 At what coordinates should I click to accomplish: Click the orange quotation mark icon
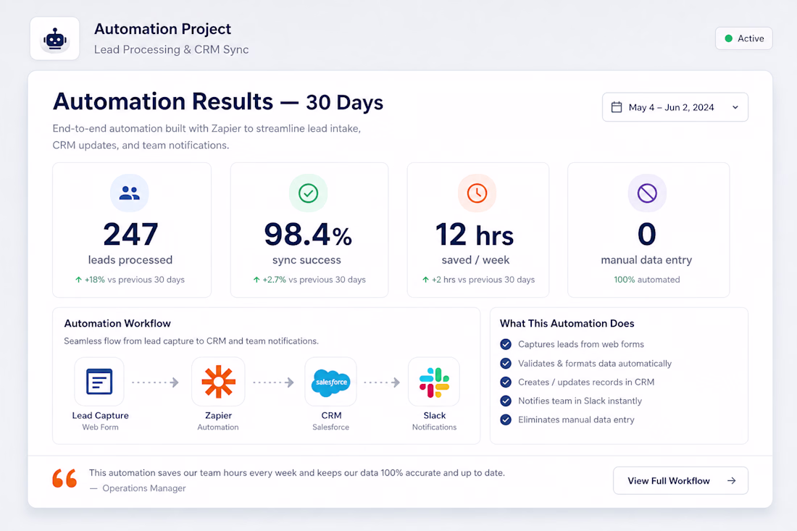click(64, 478)
